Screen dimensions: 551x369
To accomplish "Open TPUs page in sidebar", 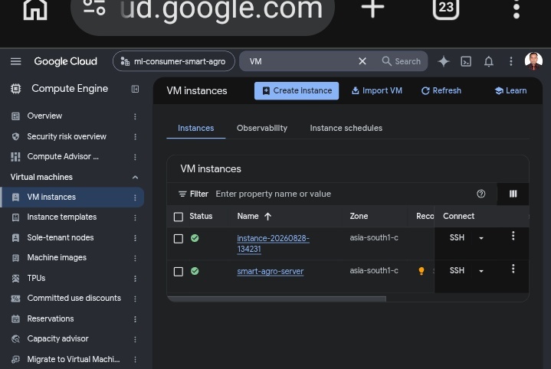I will (x=36, y=278).
